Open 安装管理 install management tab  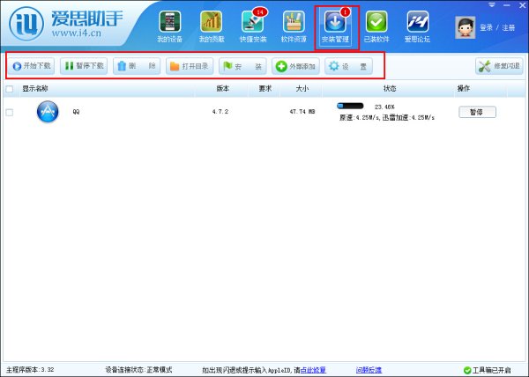[335, 27]
